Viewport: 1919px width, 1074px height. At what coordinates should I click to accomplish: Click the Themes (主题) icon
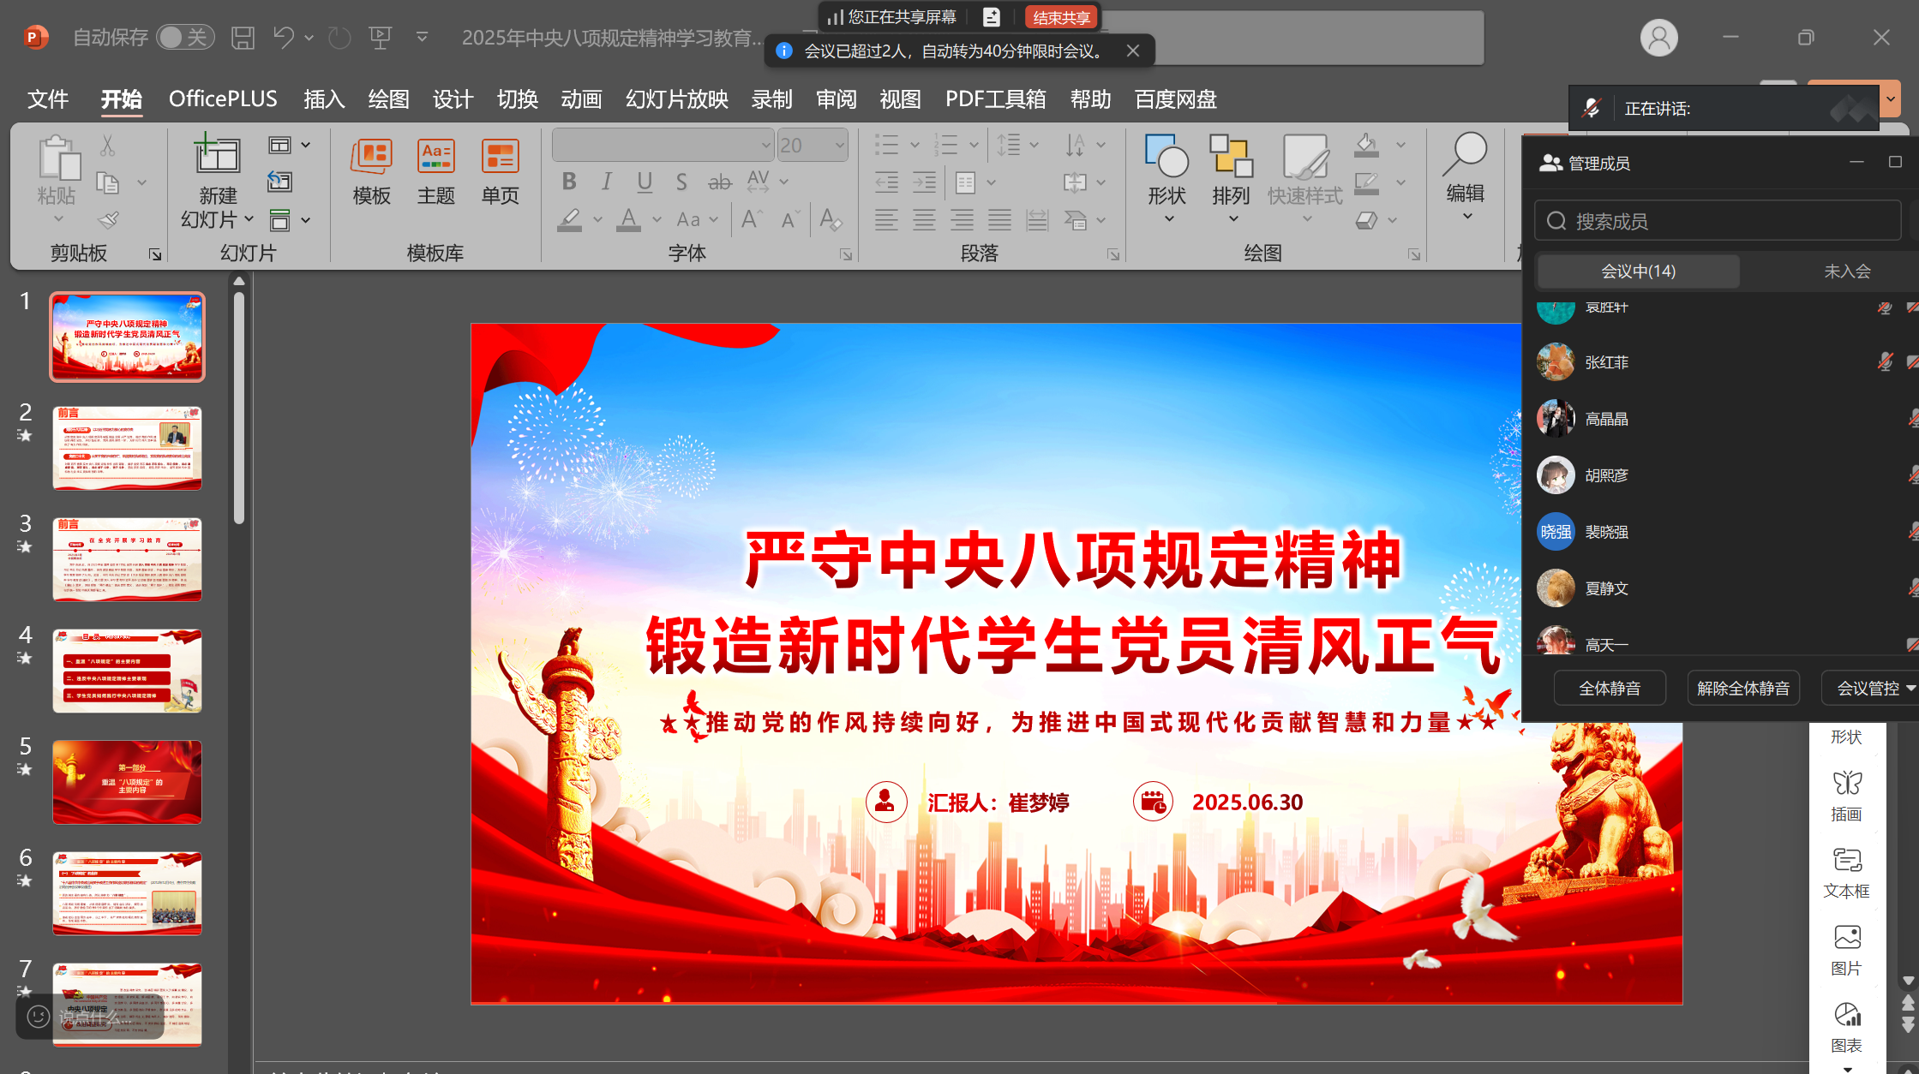[435, 158]
